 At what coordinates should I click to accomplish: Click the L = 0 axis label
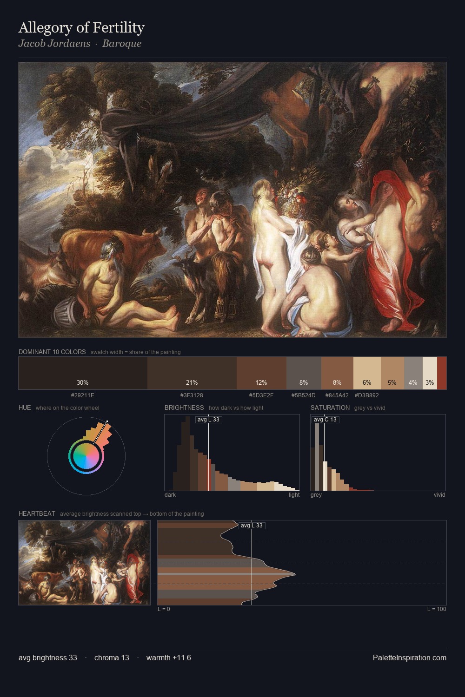click(164, 609)
